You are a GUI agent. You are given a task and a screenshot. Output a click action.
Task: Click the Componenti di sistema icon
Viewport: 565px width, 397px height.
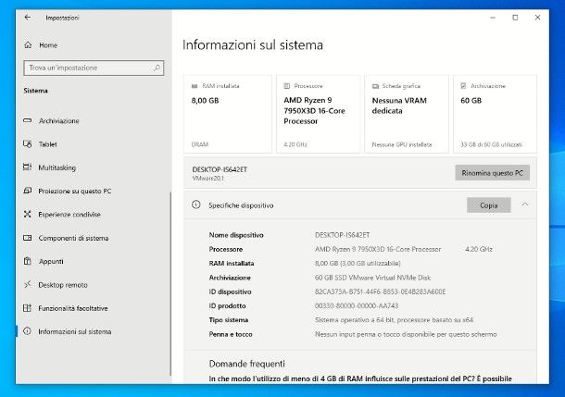point(28,238)
